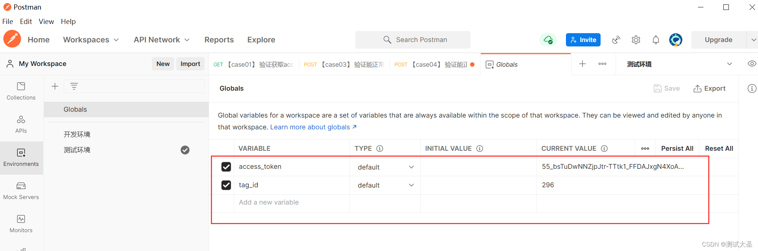Open Collections in sidebar
Image resolution: width=758 pixels, height=251 pixels.
21,91
